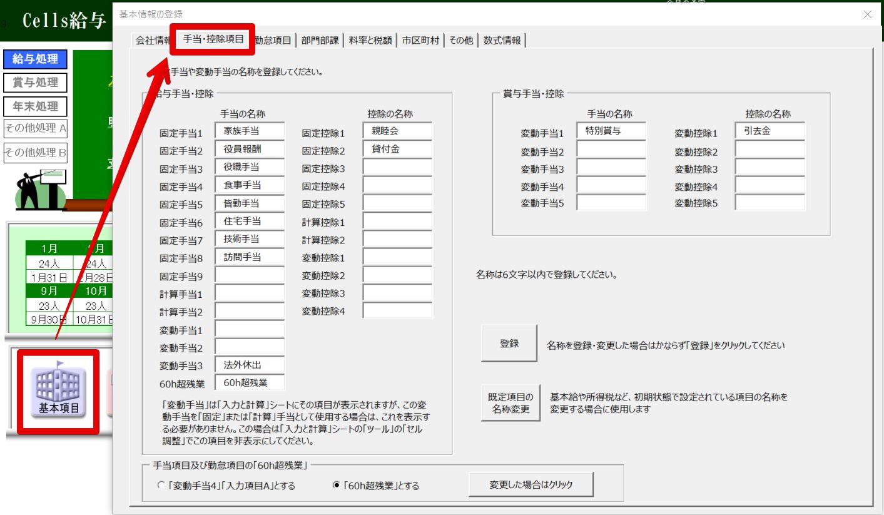Click the 給与処理 button in sidebar
The image size is (884, 515).
(x=35, y=59)
